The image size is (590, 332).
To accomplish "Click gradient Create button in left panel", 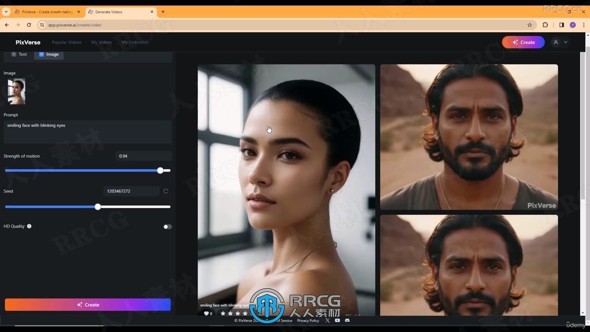I will pos(88,305).
